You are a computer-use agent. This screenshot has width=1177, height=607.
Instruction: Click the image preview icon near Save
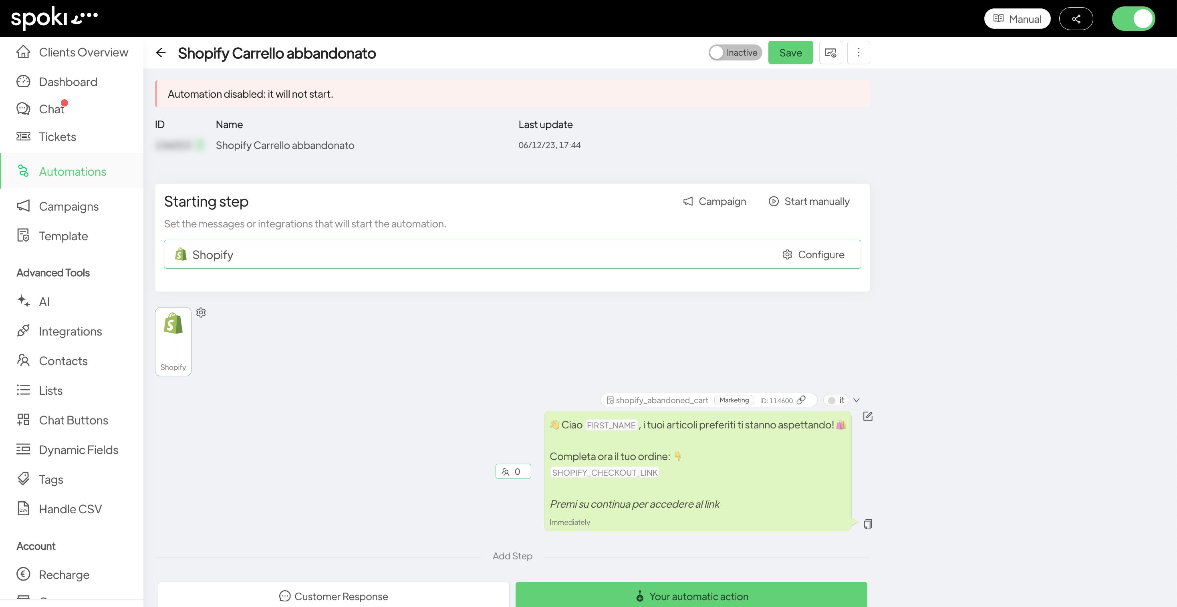point(830,53)
